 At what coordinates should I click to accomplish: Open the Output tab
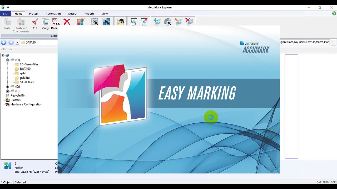(73, 14)
